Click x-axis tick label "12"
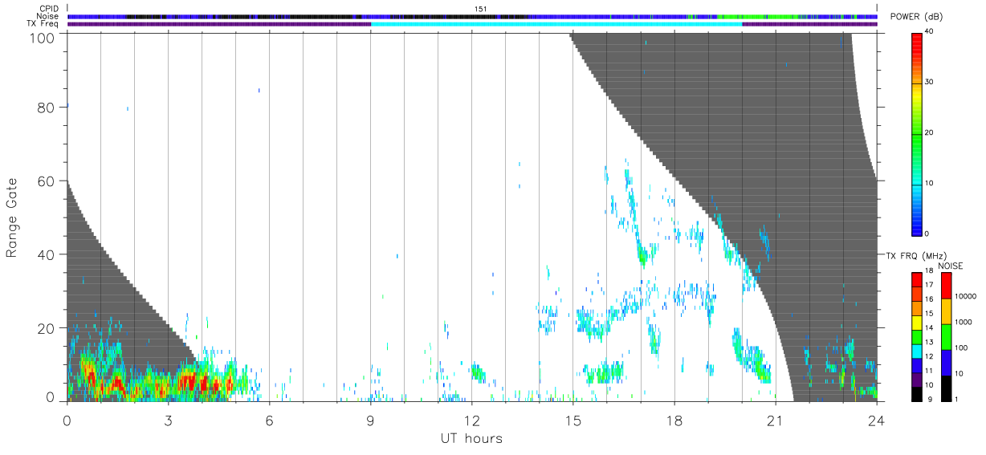 (x=472, y=419)
